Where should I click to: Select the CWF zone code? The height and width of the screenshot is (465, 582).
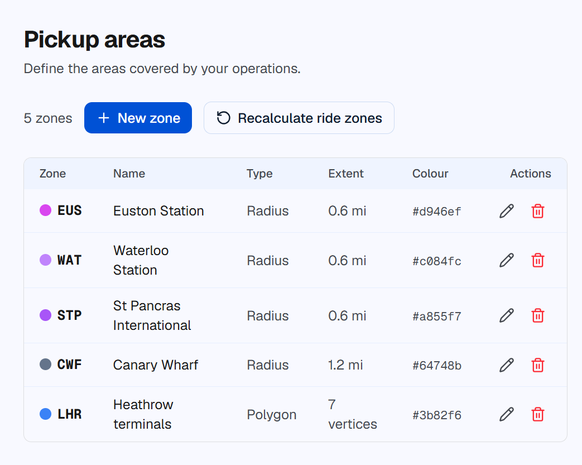(69, 365)
